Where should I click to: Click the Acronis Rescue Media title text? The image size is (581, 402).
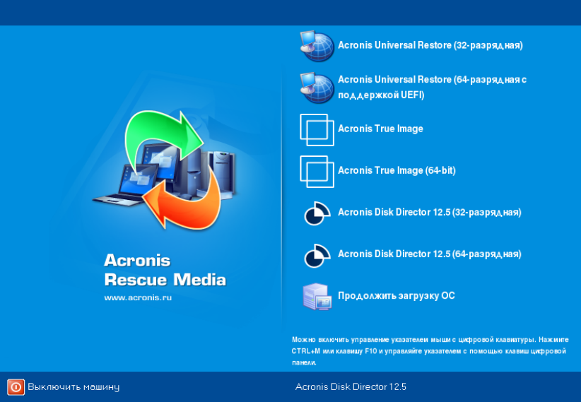(165, 270)
